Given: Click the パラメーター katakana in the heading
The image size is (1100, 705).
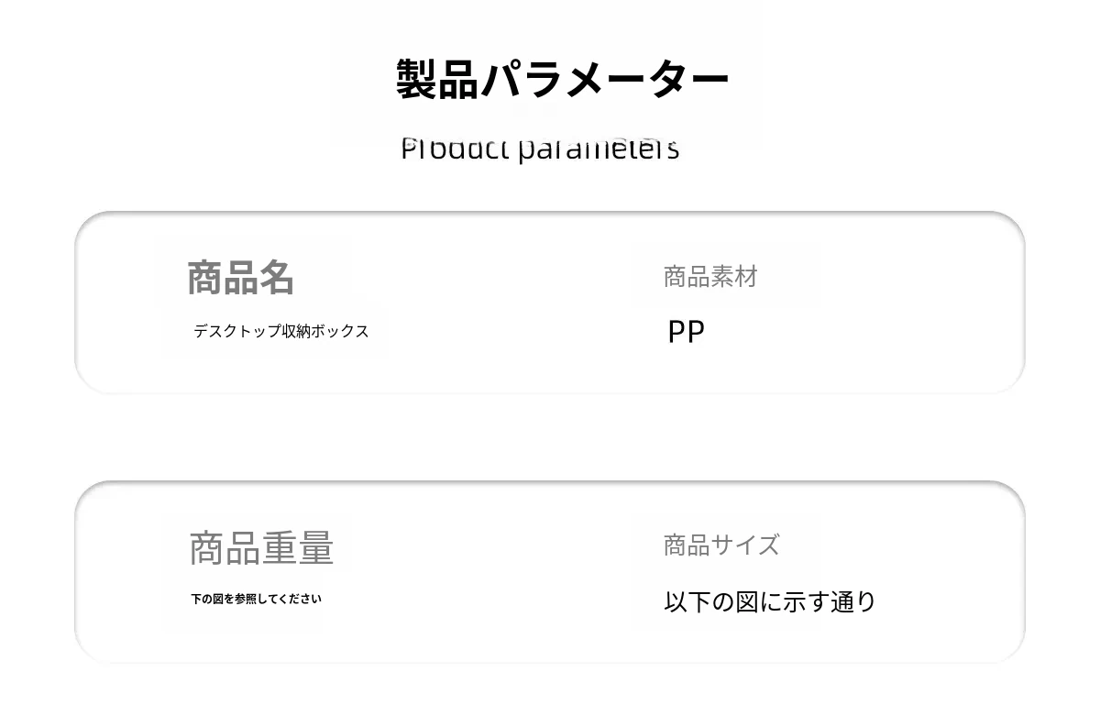Looking at the screenshot, I should tap(605, 79).
